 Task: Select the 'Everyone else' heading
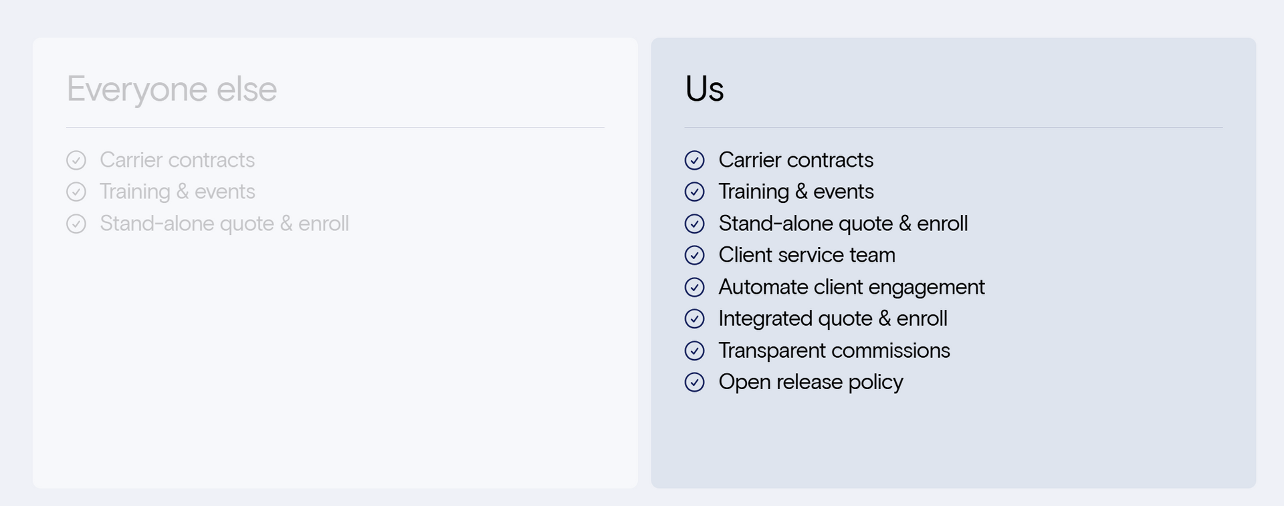click(172, 89)
